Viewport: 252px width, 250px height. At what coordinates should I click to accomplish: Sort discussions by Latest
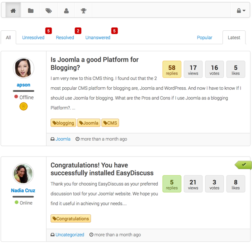tap(234, 37)
